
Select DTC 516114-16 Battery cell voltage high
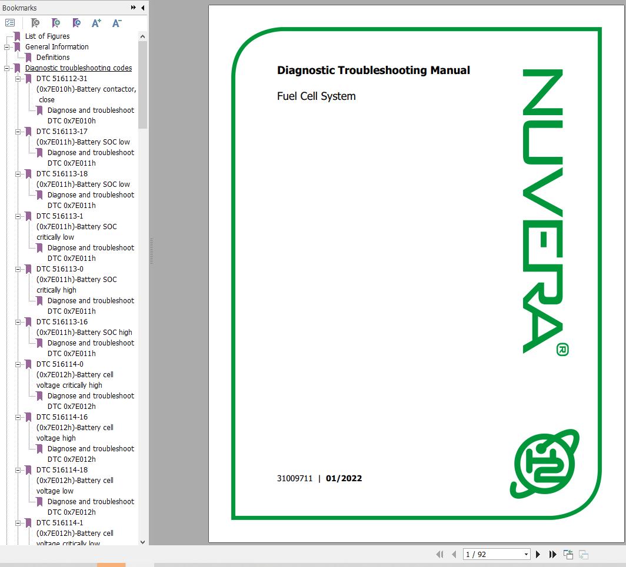pos(75,427)
